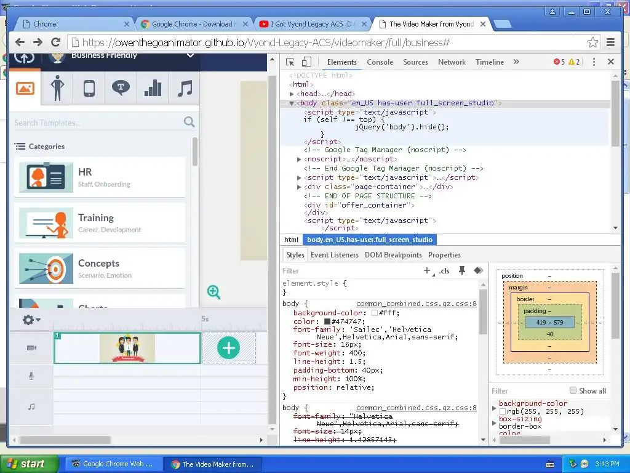
Task: Click the search magnifier in templates
Action: point(189,122)
